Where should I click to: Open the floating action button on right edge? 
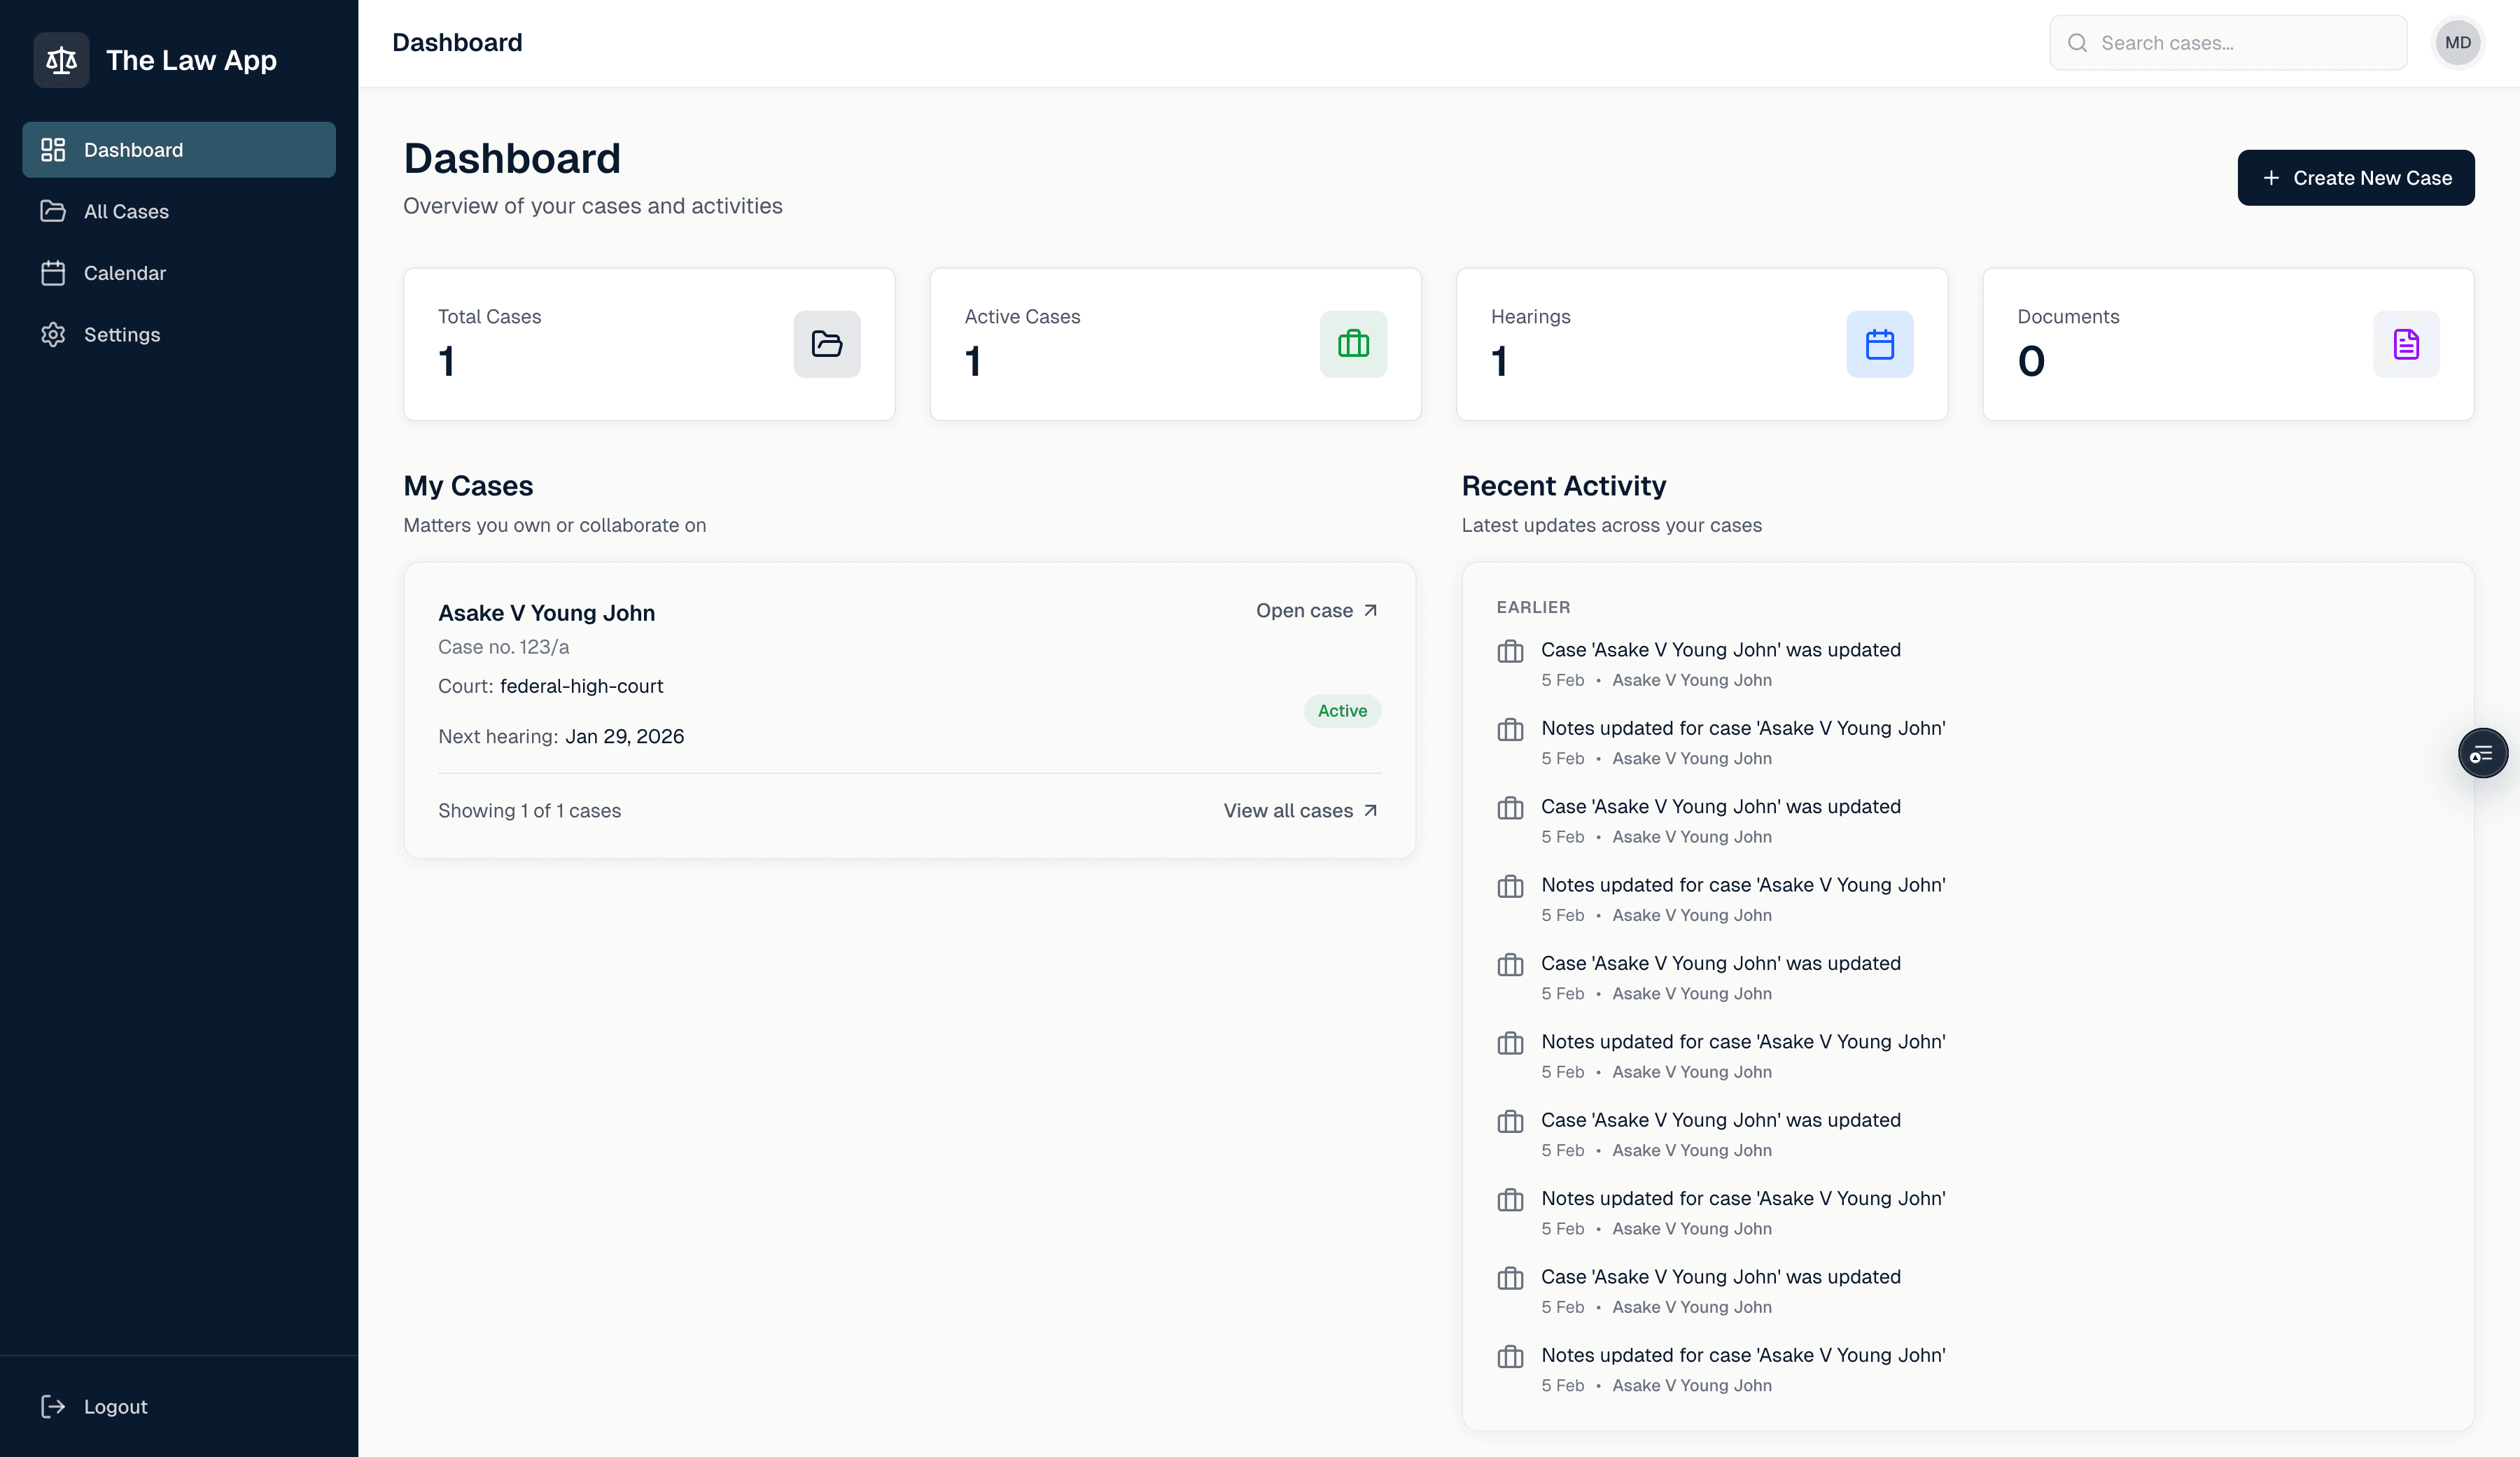pos(2483,752)
